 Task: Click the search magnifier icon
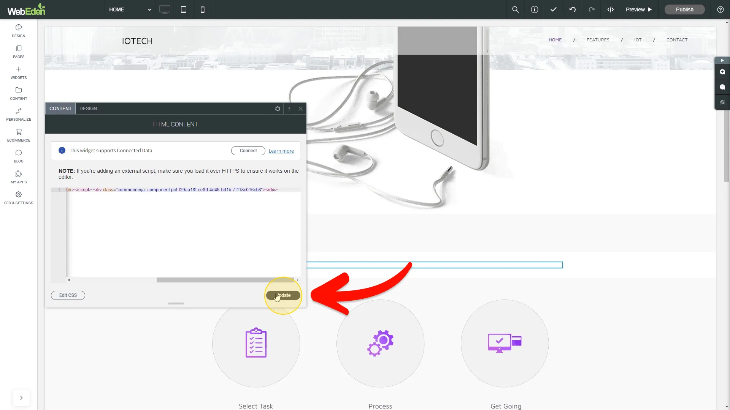pyautogui.click(x=516, y=9)
